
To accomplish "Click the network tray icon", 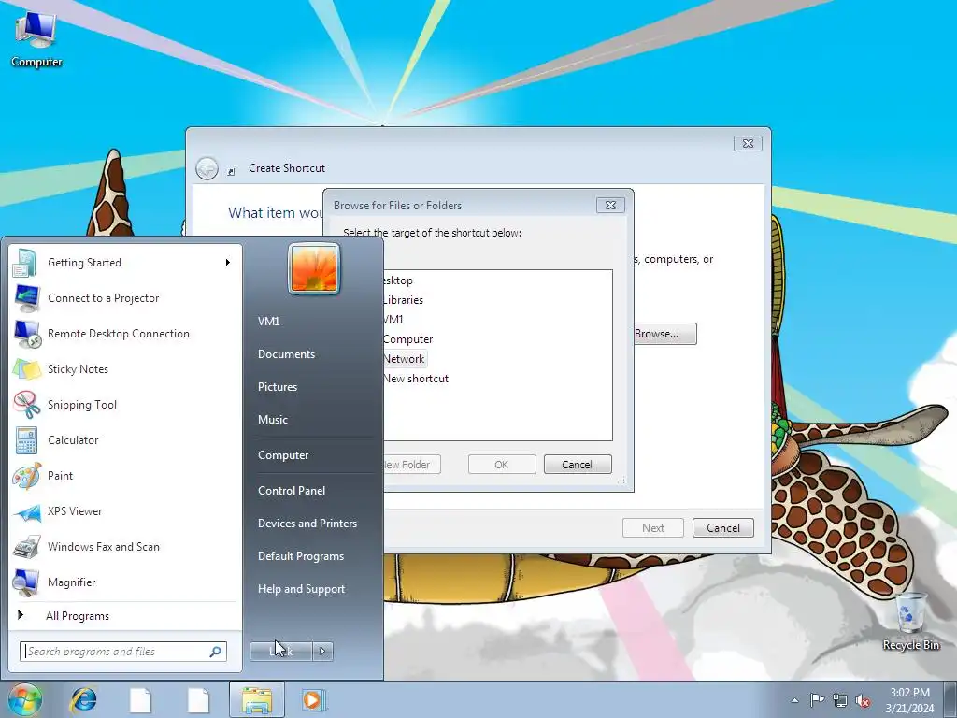I will pos(840,700).
